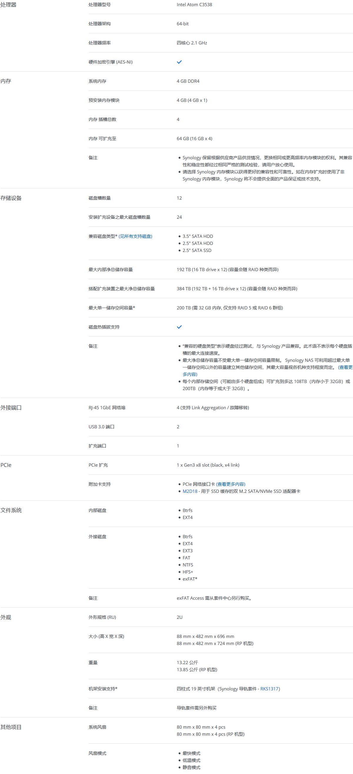
Task: Select the 处理器 section heading
Action: click(x=9, y=5)
